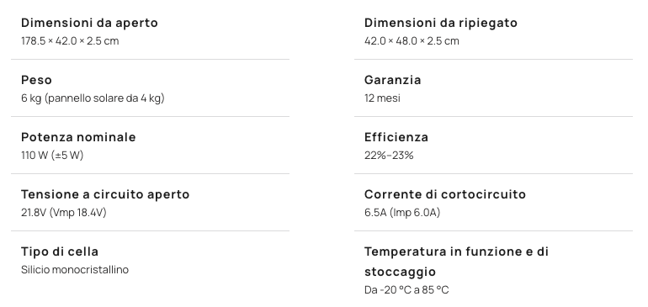Viewport: 648px width, 307px height.
Task: Click the Garanzia heading
Action: tap(393, 80)
